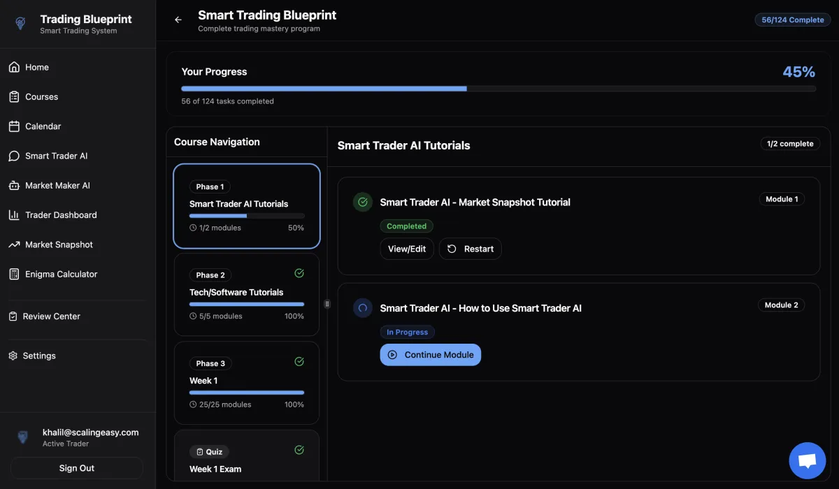Click the Restart button for Module 1
The width and height of the screenshot is (839, 489).
[x=470, y=249]
